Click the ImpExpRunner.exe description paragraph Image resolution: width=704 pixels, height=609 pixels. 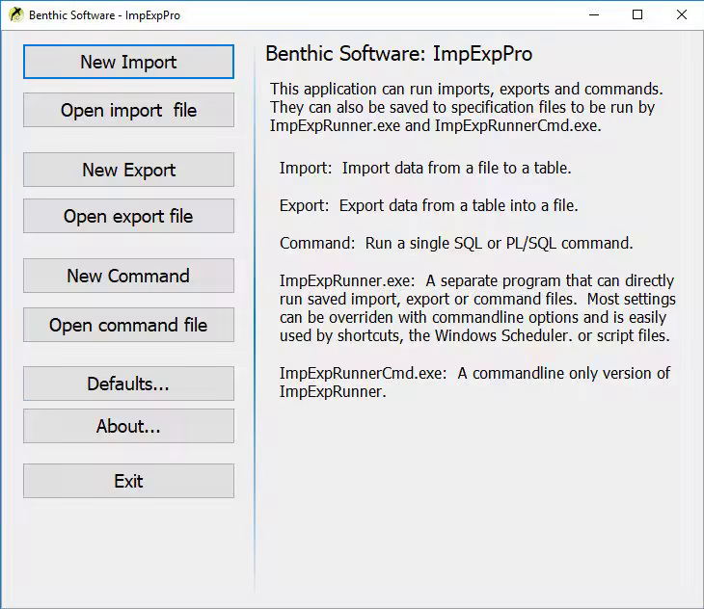pos(476,308)
